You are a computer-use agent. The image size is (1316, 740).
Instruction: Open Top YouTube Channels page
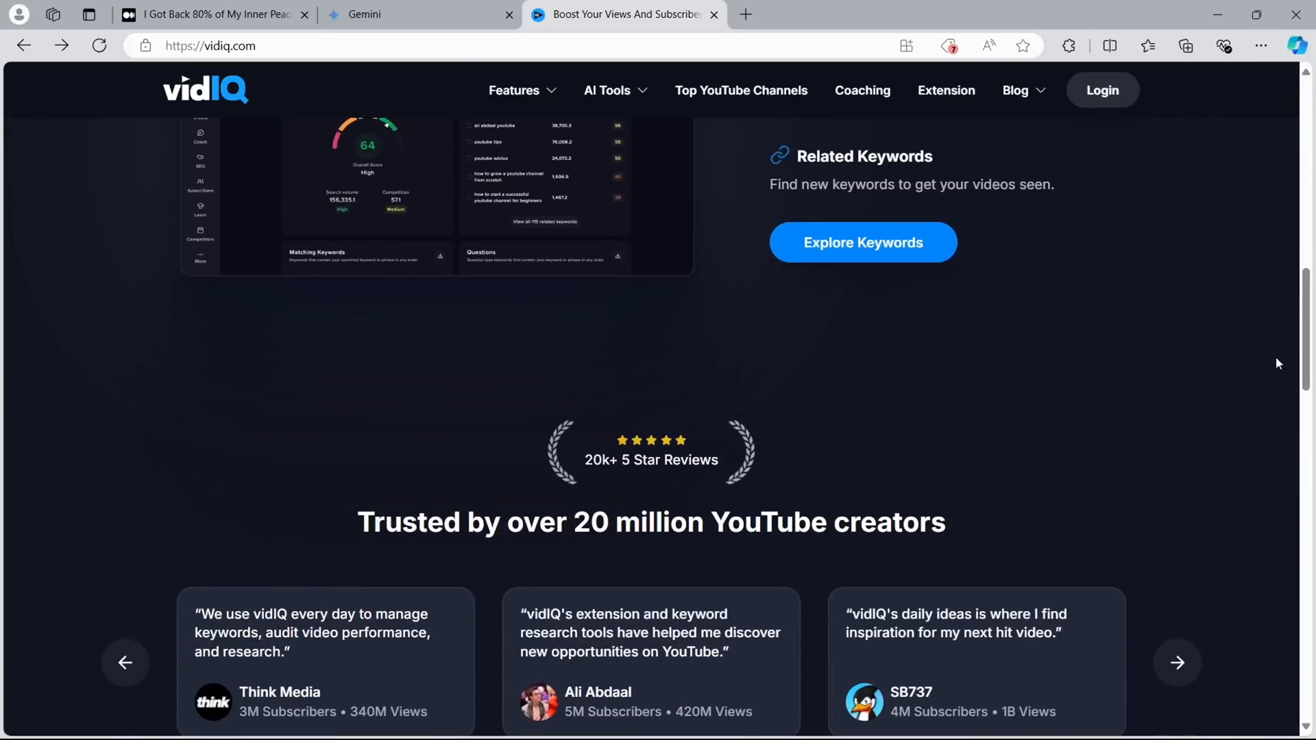pos(741,90)
